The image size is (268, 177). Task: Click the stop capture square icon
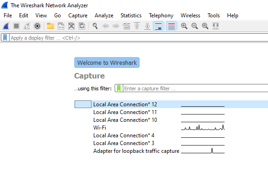tap(16, 26)
